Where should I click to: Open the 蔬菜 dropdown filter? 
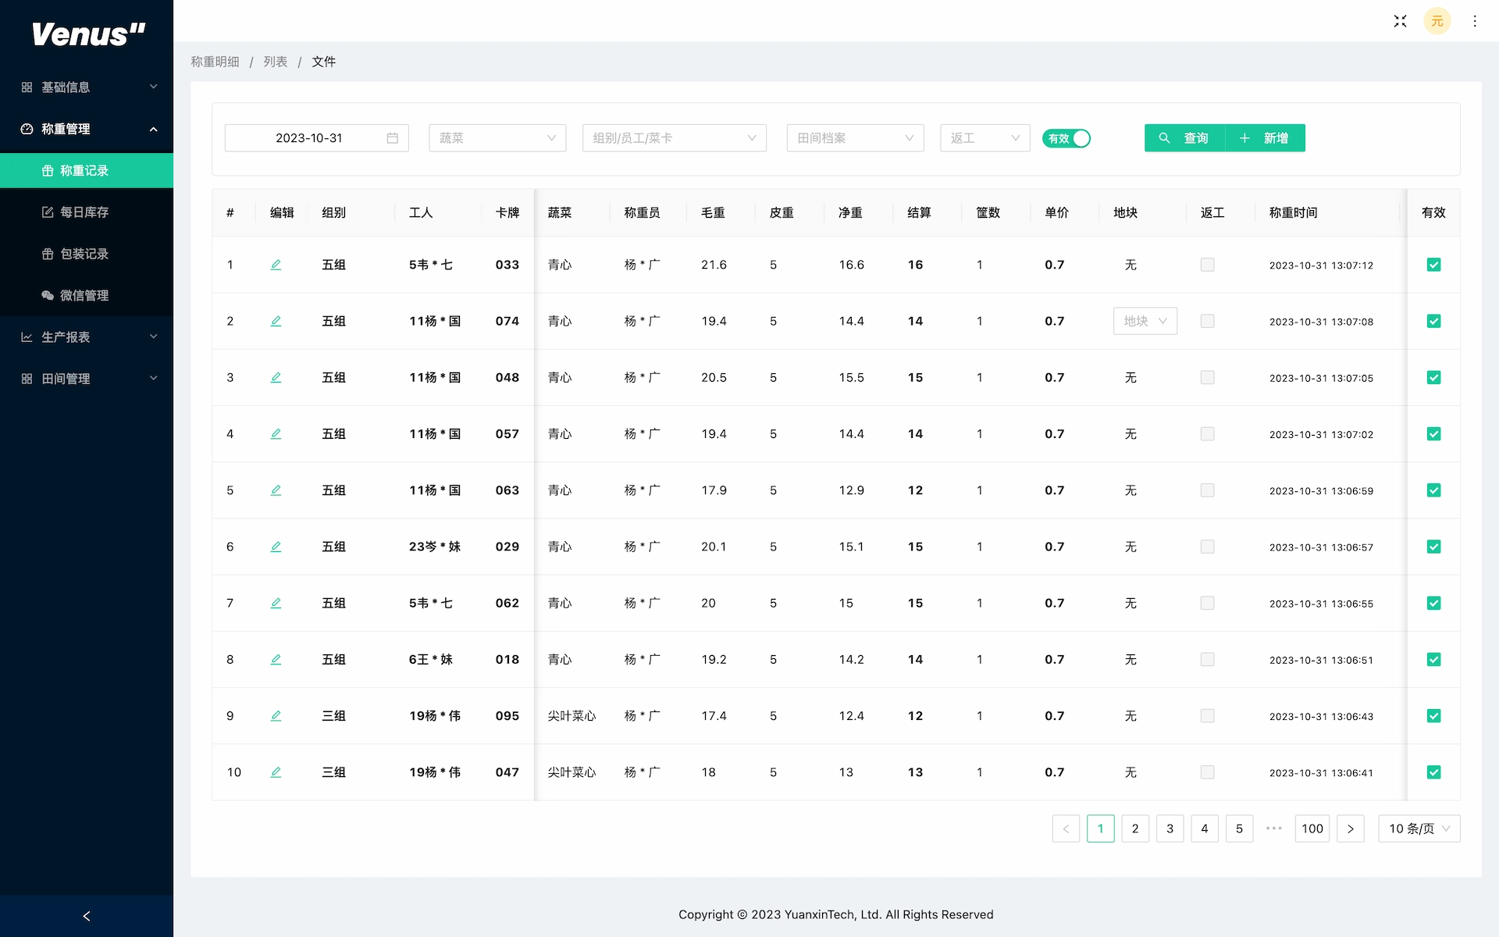tap(497, 138)
